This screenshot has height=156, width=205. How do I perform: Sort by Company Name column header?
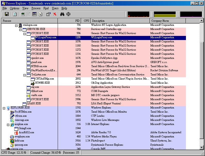[x=168, y=21]
